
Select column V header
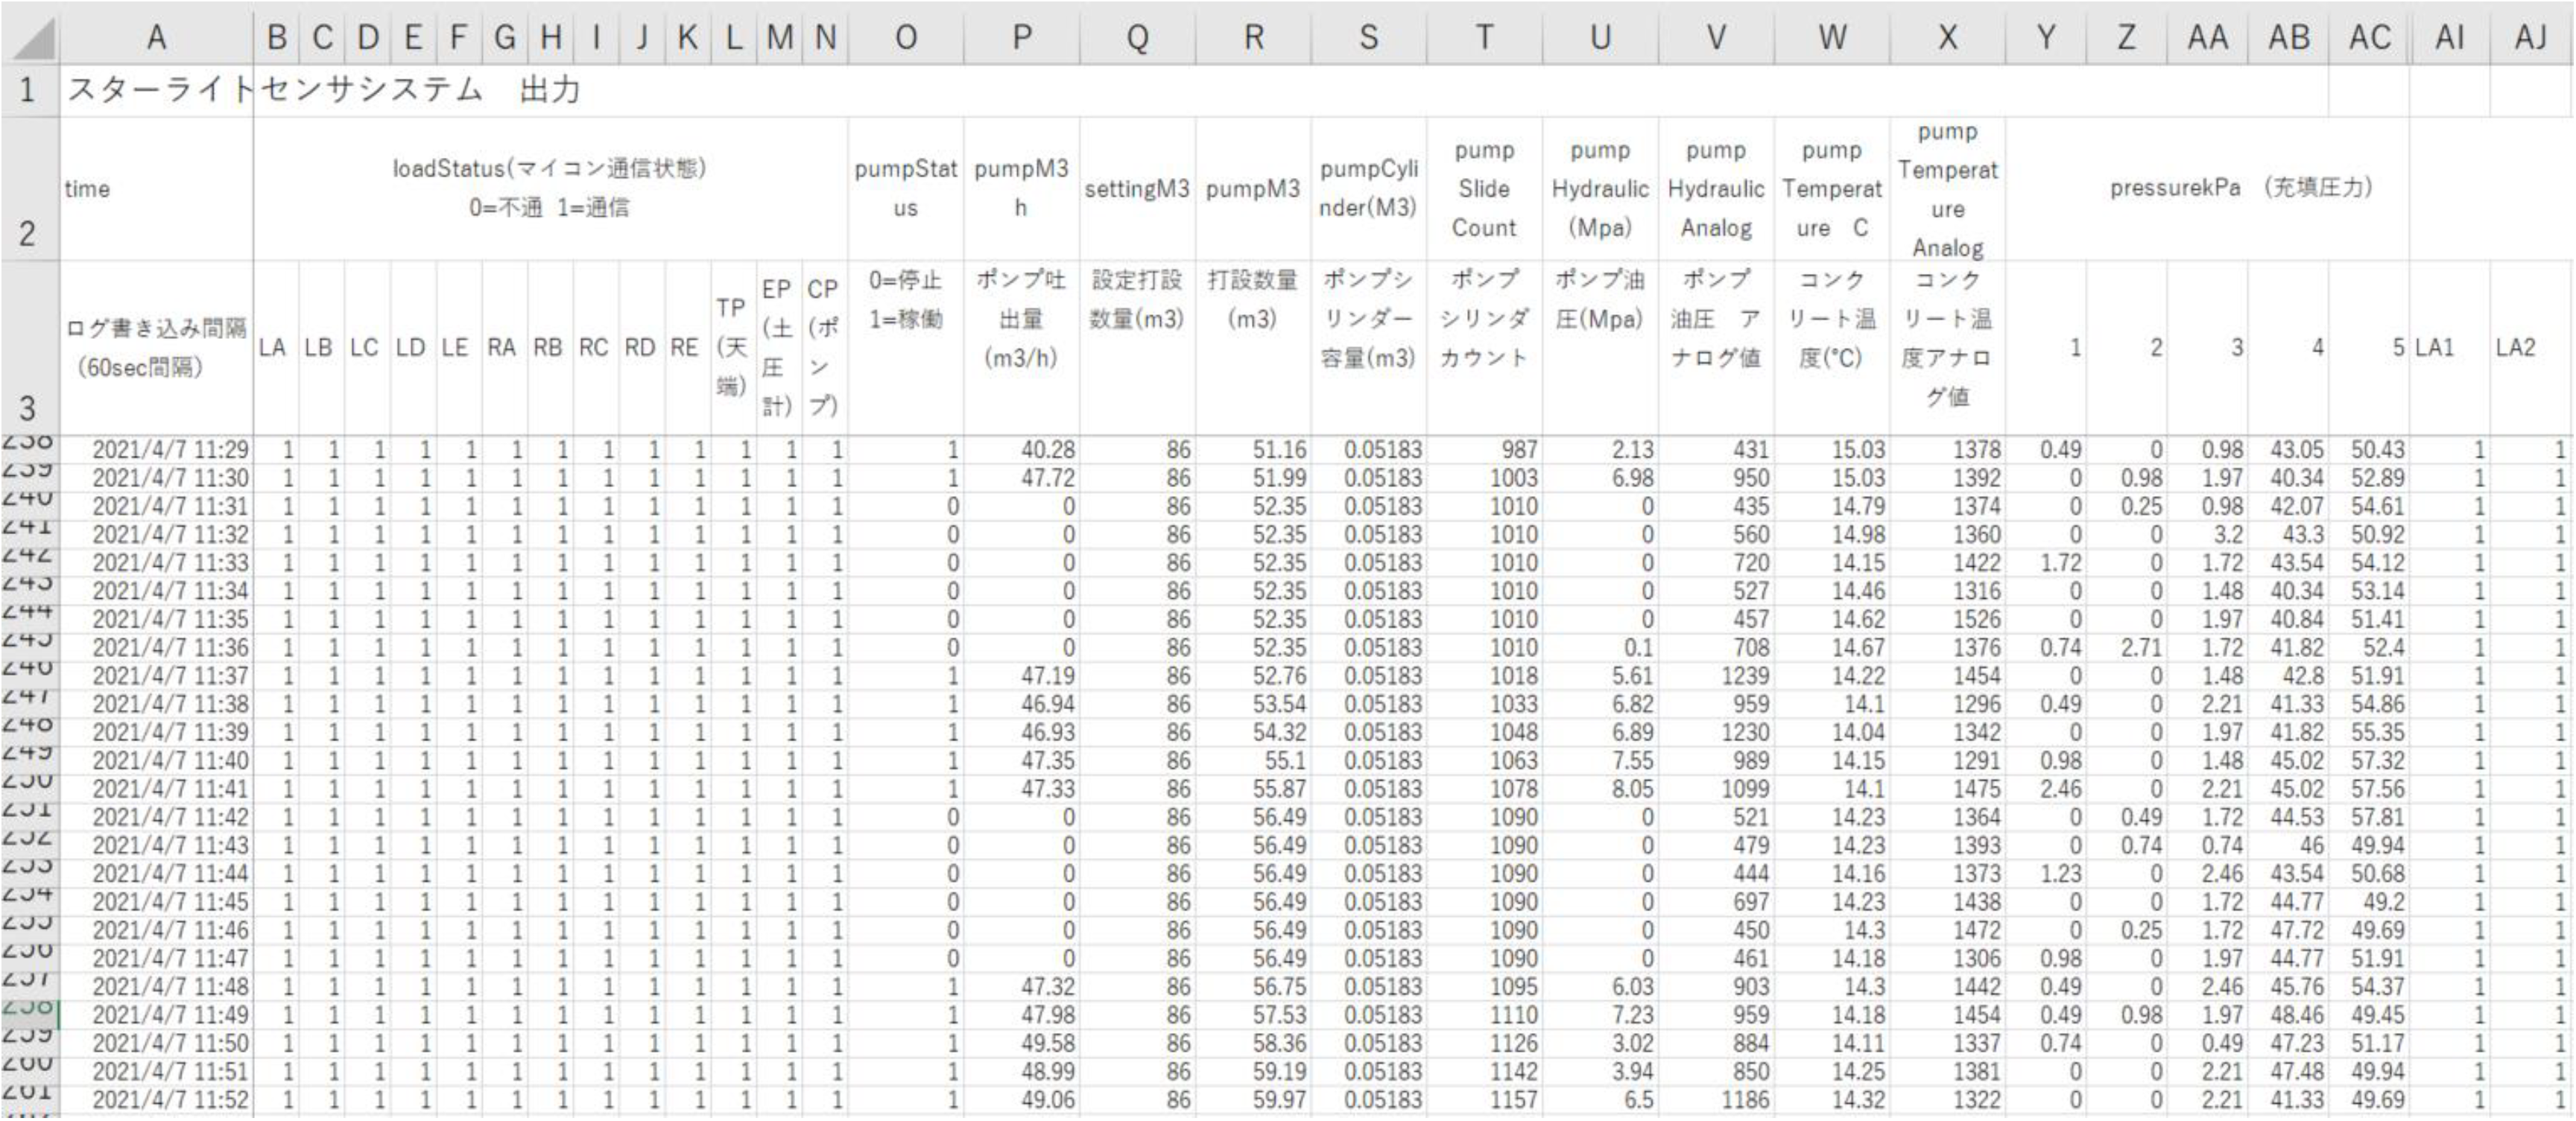pyautogui.click(x=1716, y=38)
